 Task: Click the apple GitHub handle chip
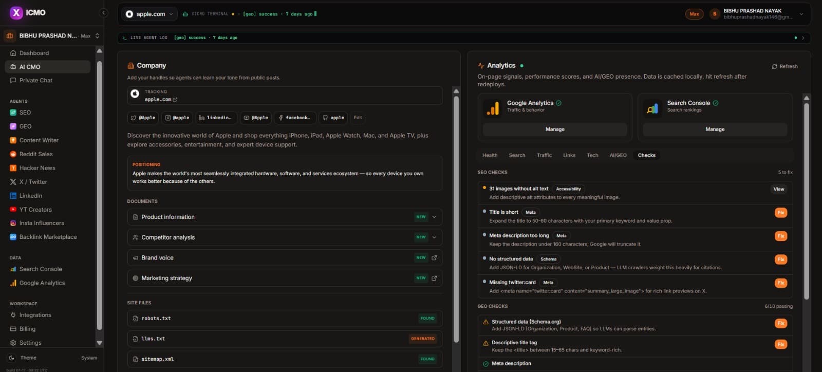point(333,118)
